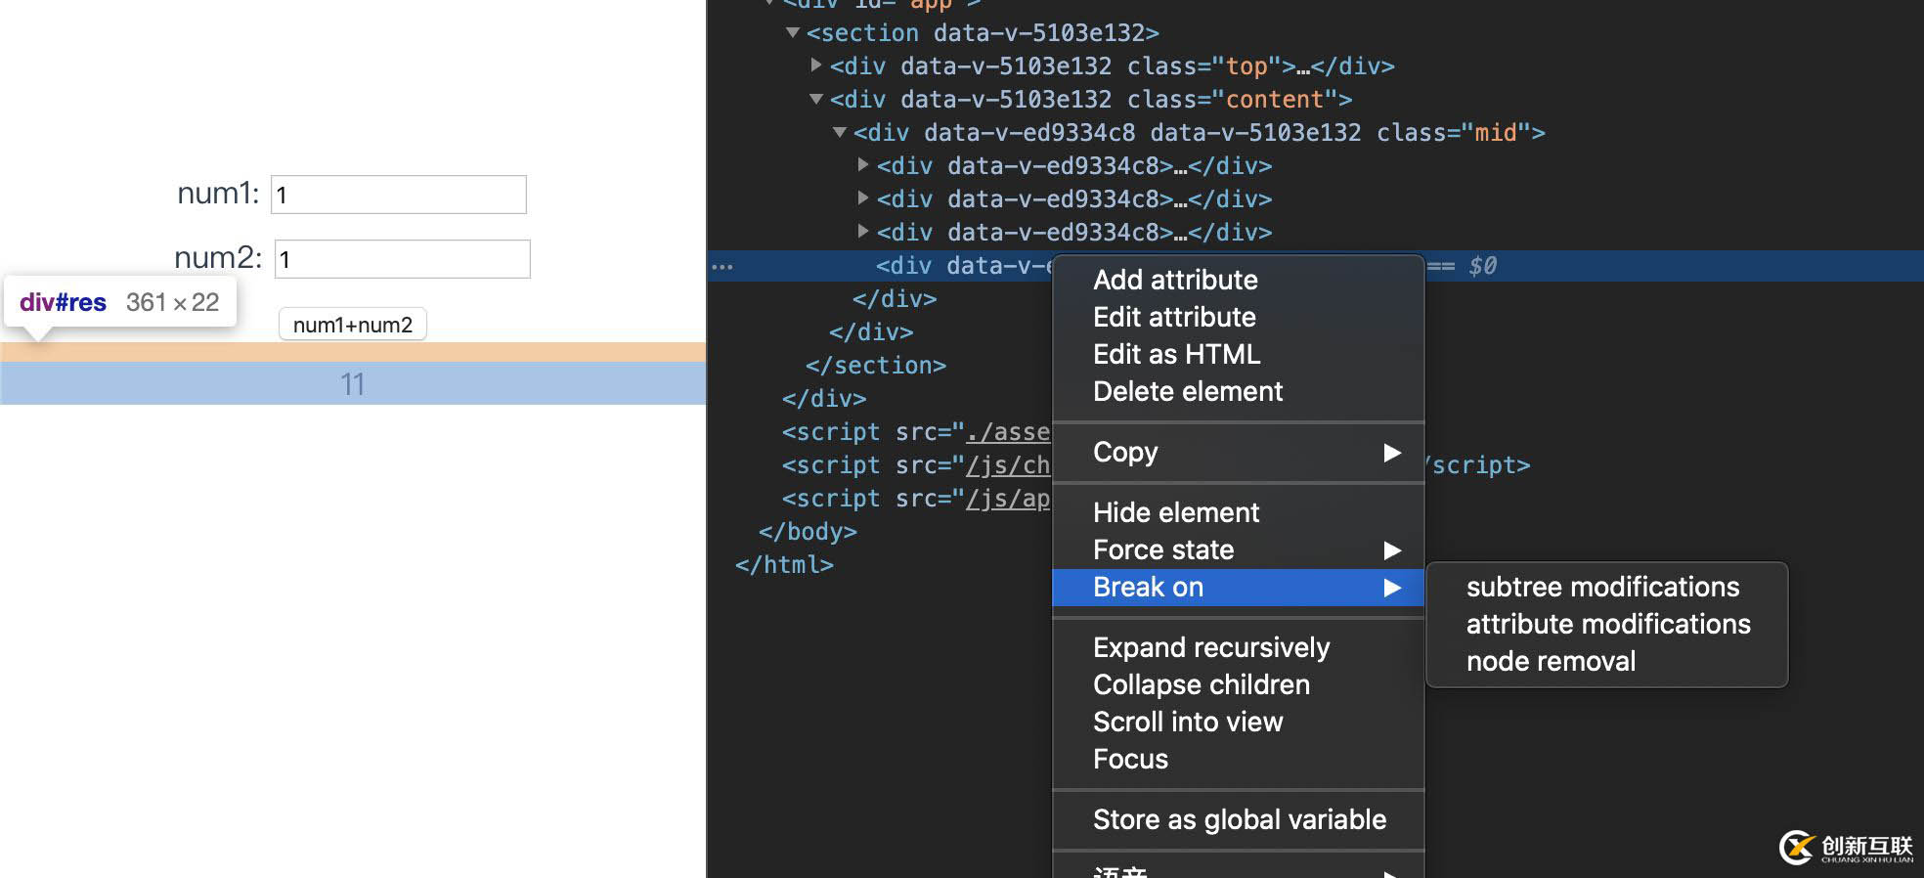Click Store as global variable

pos(1239,819)
